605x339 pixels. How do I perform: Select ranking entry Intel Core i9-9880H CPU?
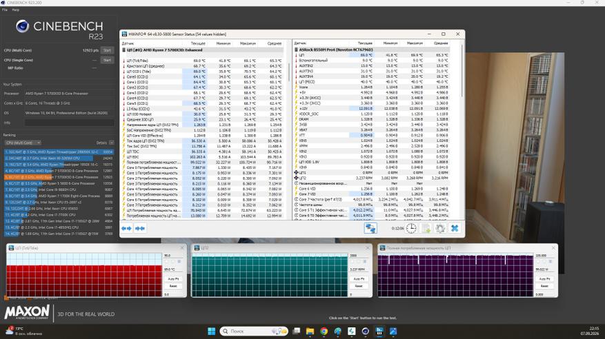pyautogui.click(x=59, y=189)
